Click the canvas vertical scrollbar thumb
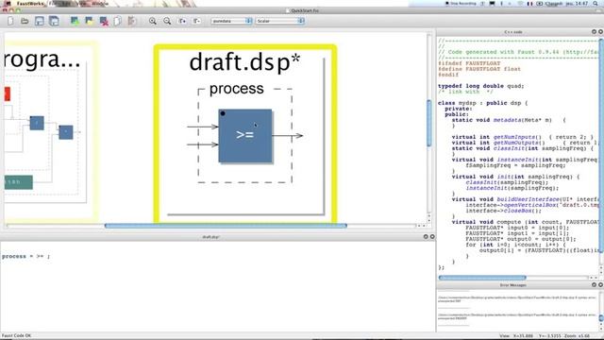This screenshot has width=604, height=340. pyautogui.click(x=429, y=124)
